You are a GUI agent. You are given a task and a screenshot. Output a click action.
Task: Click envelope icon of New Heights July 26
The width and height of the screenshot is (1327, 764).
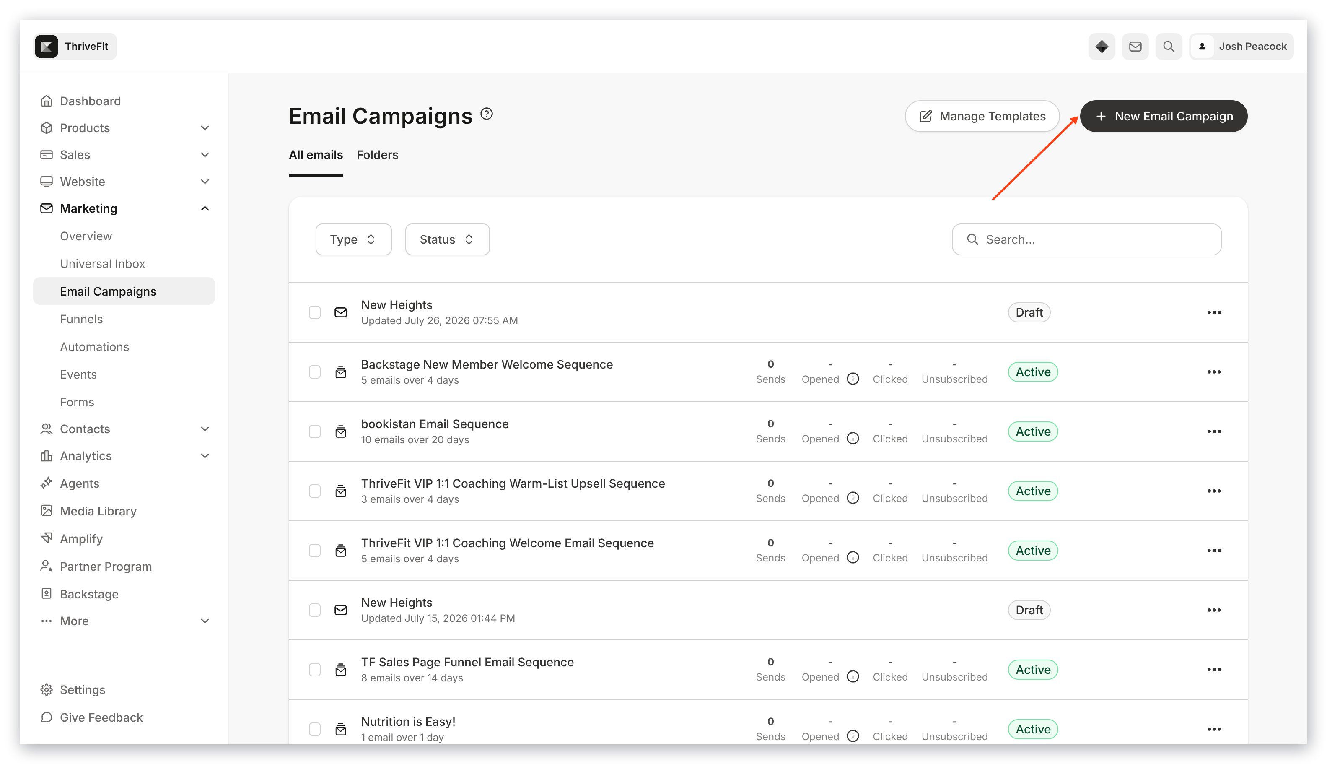340,313
